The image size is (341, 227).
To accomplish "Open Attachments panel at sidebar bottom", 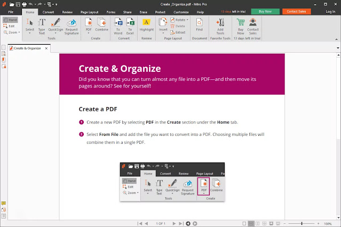I will 4,209.
